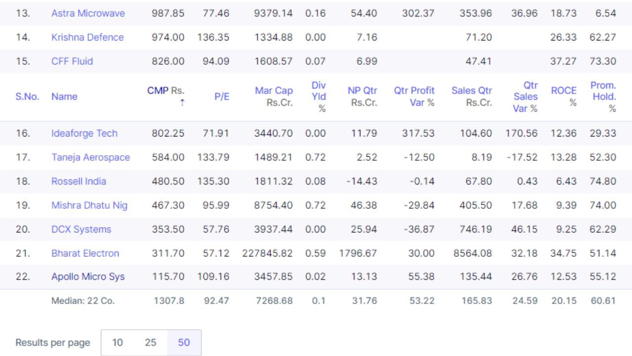This screenshot has width=632, height=356.
Task: Sort by NP Qtr Rs.Cr. header
Action: pyautogui.click(x=362, y=96)
